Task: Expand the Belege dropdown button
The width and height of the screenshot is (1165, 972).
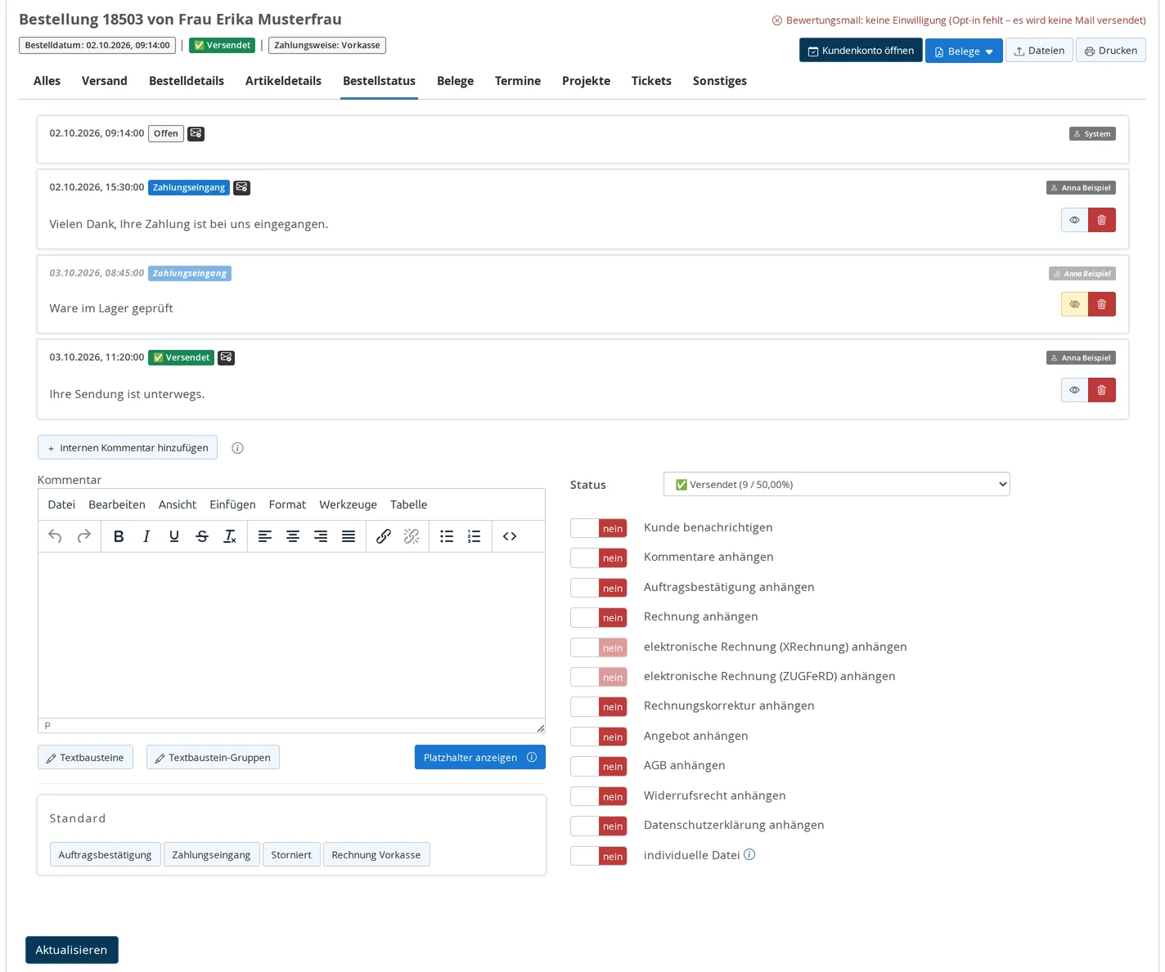Action: coord(964,51)
